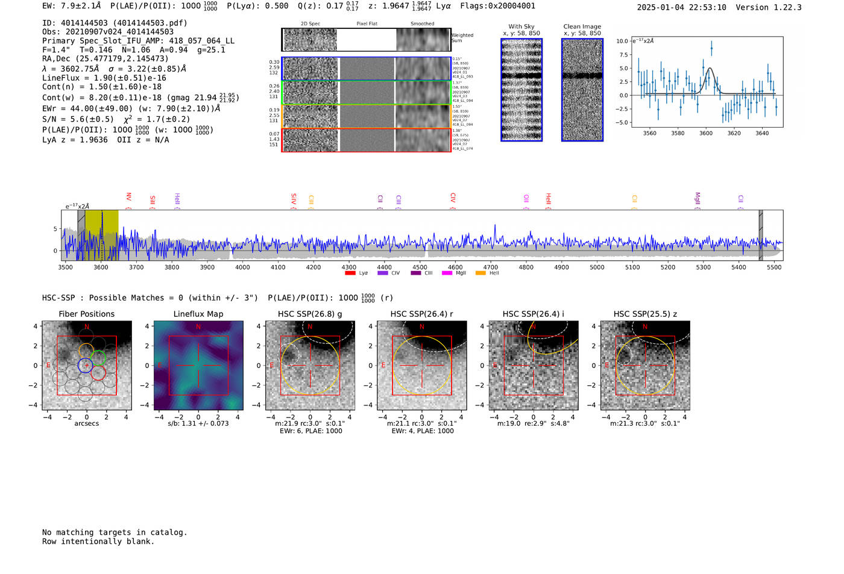Select the HSC SSP(26.4) r image
This screenshot has height=574, width=844.
click(x=422, y=366)
